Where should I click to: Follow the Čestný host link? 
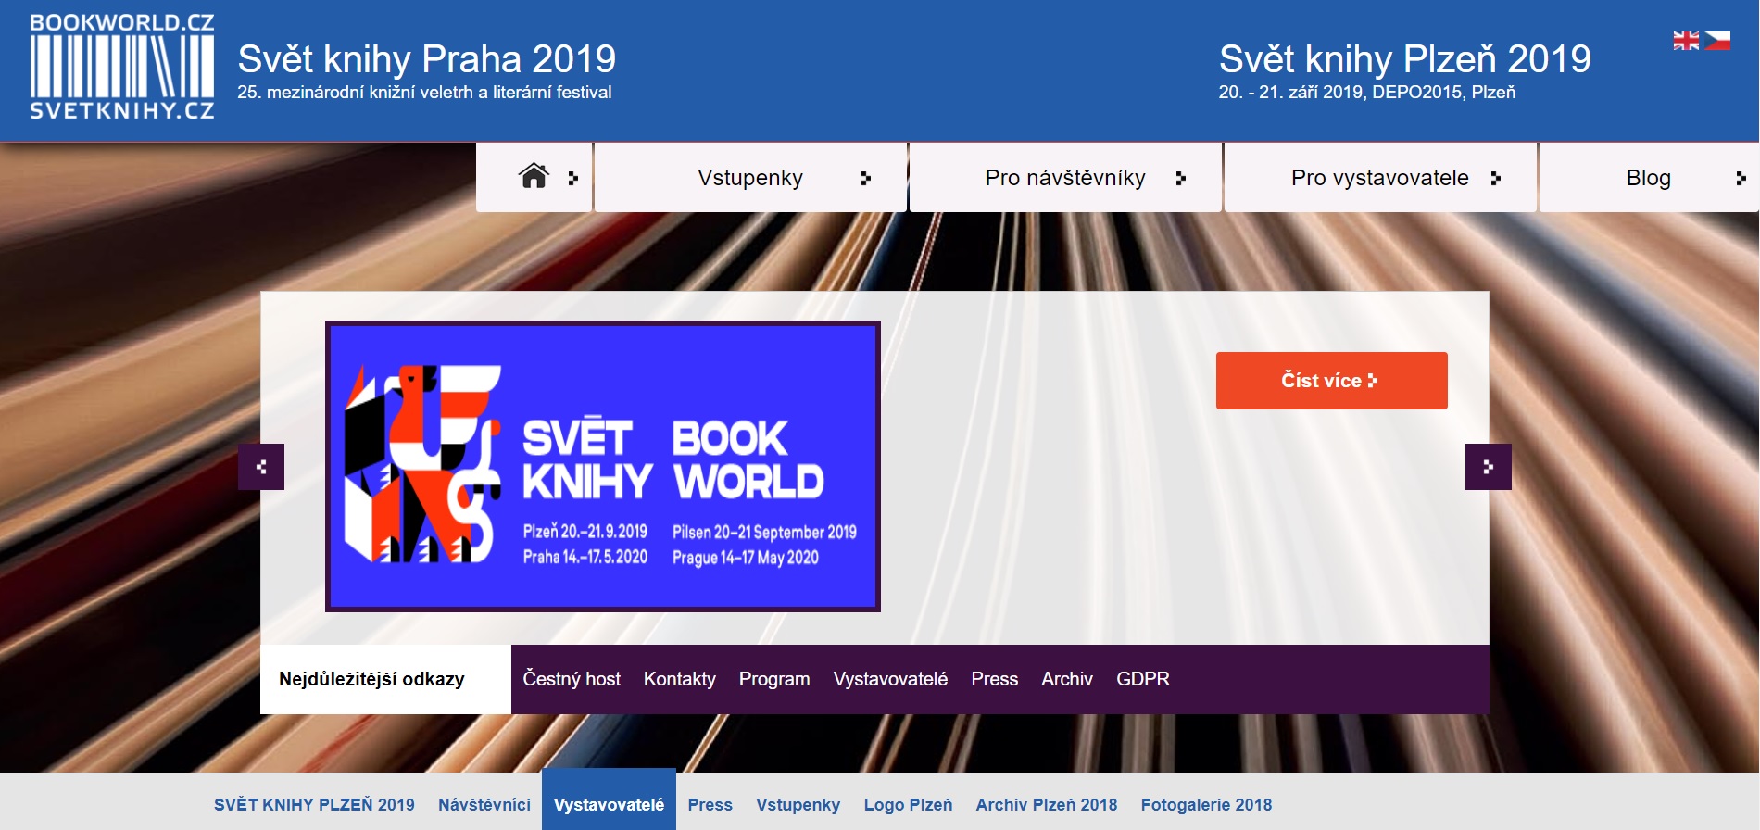(572, 679)
